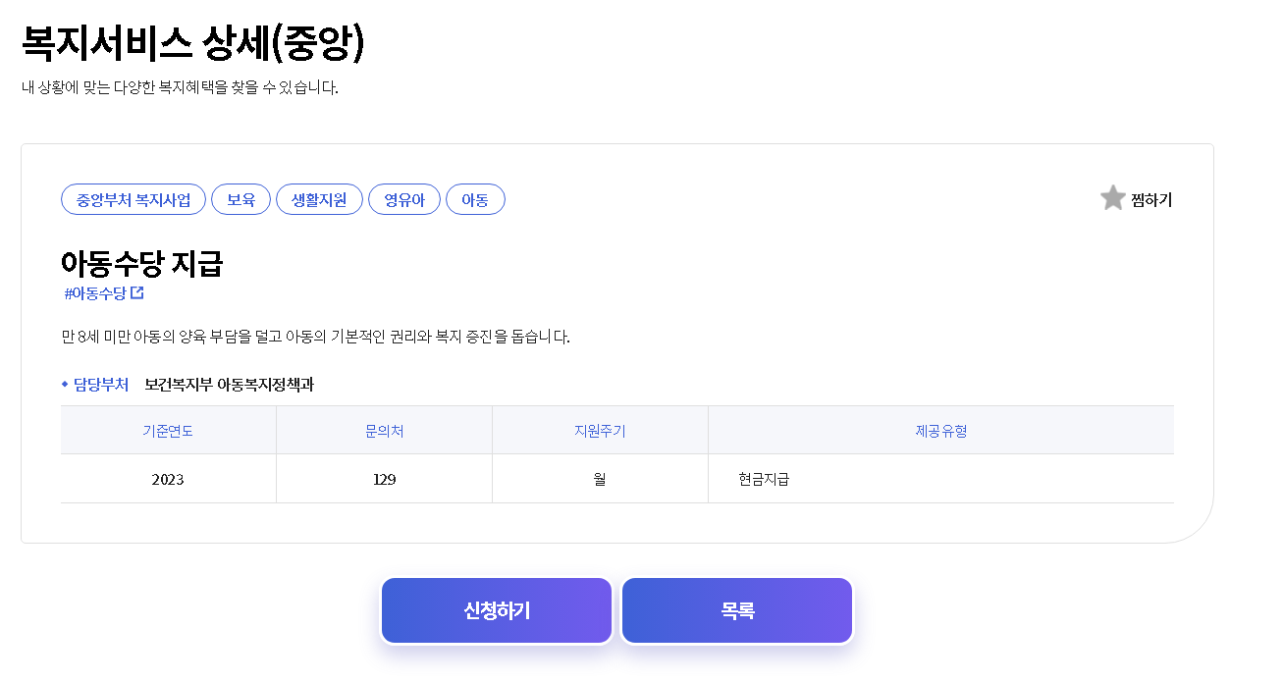The width and height of the screenshot is (1283, 682).
Task: Click the 생활지원 tag chip
Action: pyautogui.click(x=319, y=198)
